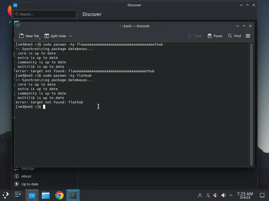Close the Konsole window
Image resolution: width=269 pixels, height=201 pixels.
tap(250, 26)
